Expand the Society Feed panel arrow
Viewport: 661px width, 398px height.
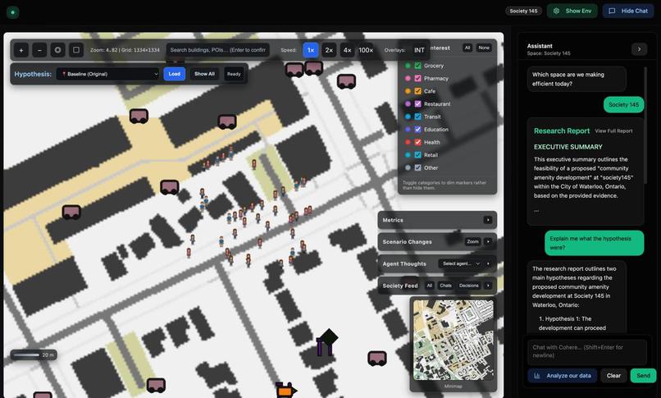[x=488, y=286]
